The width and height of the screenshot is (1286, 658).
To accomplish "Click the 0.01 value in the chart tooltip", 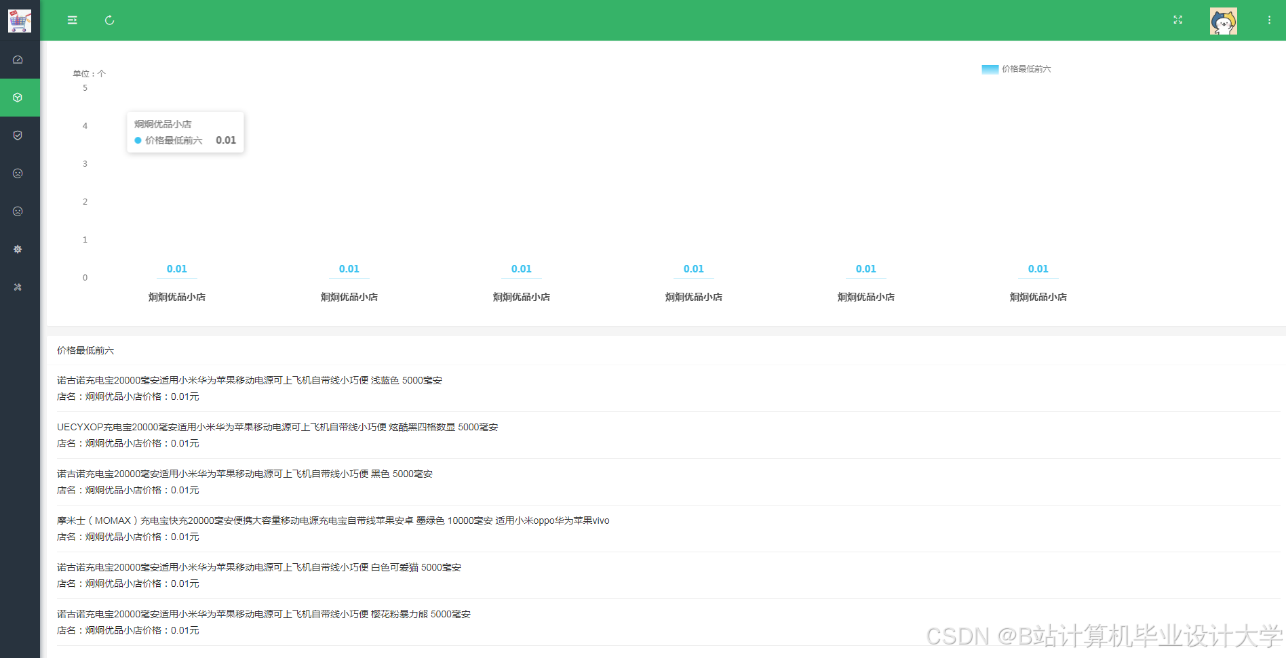I will click(x=226, y=140).
